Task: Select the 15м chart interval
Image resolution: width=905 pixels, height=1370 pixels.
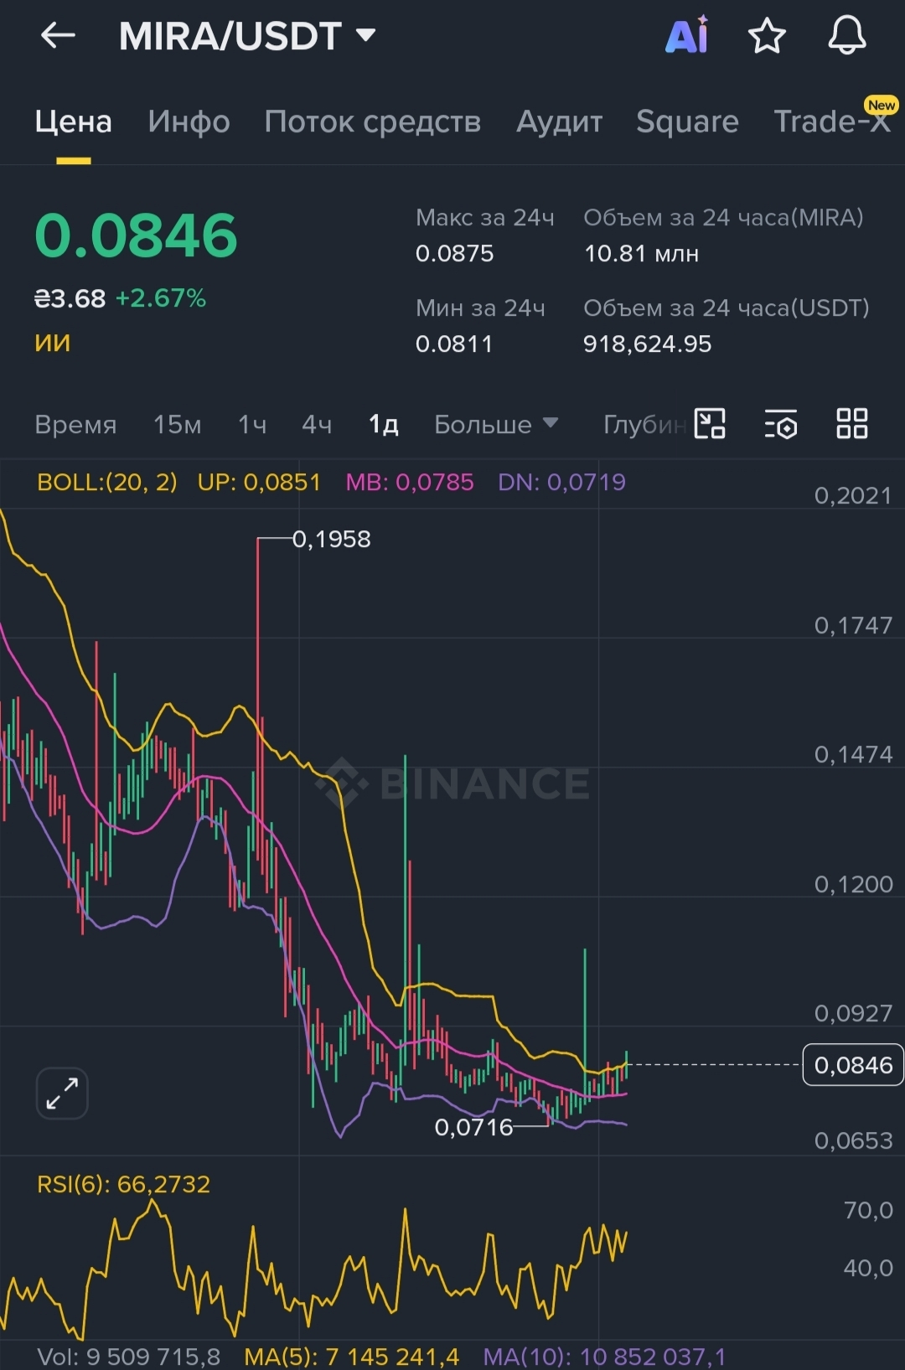Action: (x=178, y=425)
